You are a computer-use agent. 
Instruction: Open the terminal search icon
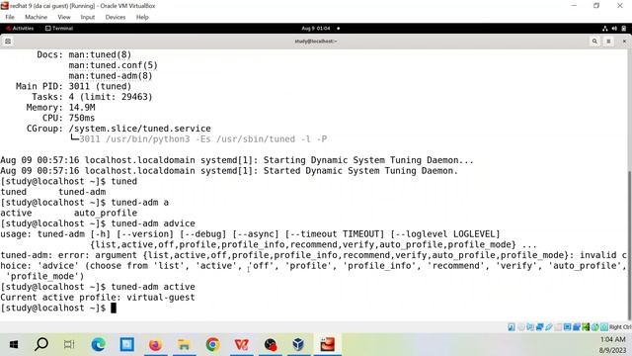point(594,42)
